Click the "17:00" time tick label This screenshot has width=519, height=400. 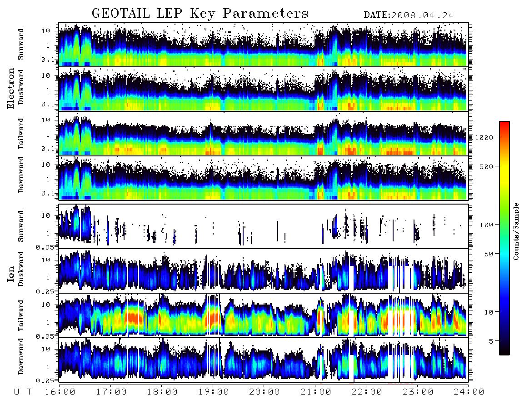coord(111,392)
